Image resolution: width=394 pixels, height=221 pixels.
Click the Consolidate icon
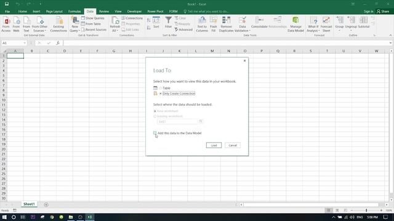pos(259,22)
